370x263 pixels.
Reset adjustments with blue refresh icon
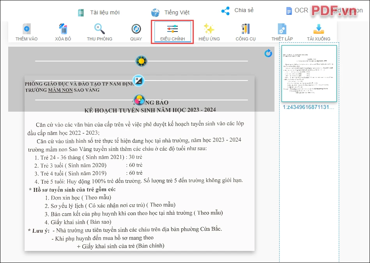click(268, 53)
